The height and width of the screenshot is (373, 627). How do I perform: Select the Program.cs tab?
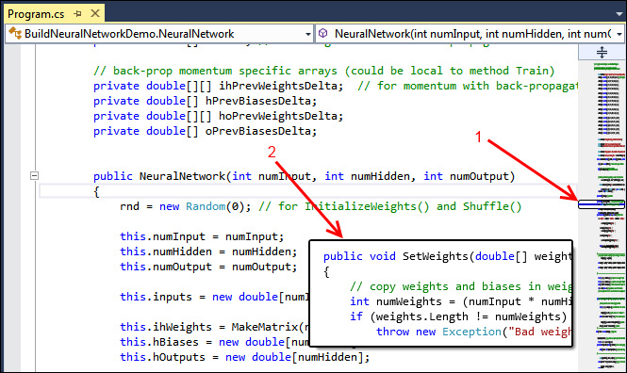36,14
